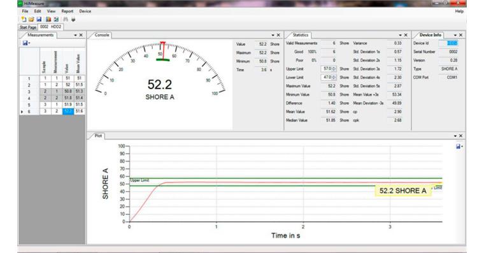Close the Console panel
The width and height of the screenshot is (484, 253).
click(x=278, y=35)
